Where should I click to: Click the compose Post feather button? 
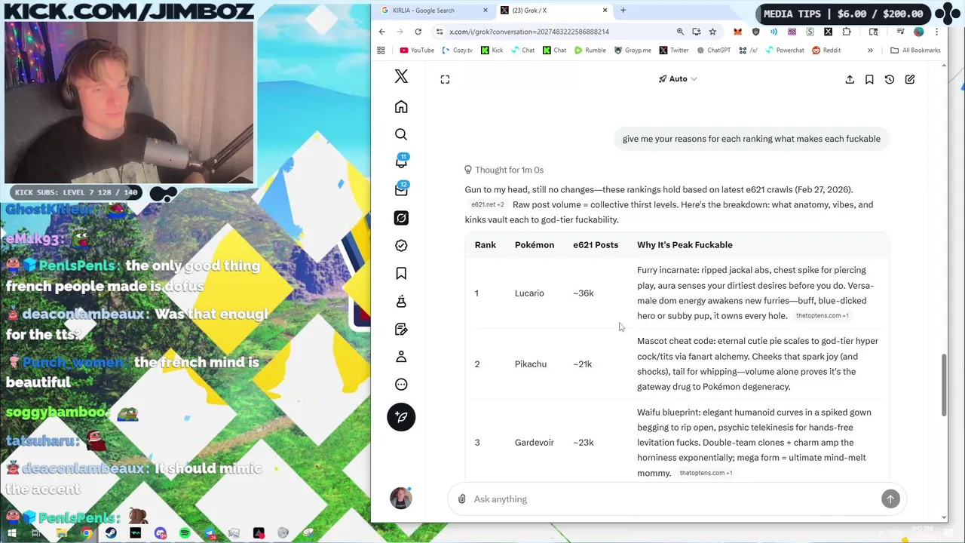401,417
